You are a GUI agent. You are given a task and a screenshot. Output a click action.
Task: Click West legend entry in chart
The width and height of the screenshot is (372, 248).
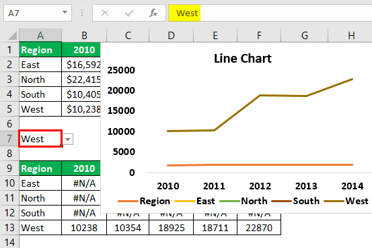tap(346, 201)
